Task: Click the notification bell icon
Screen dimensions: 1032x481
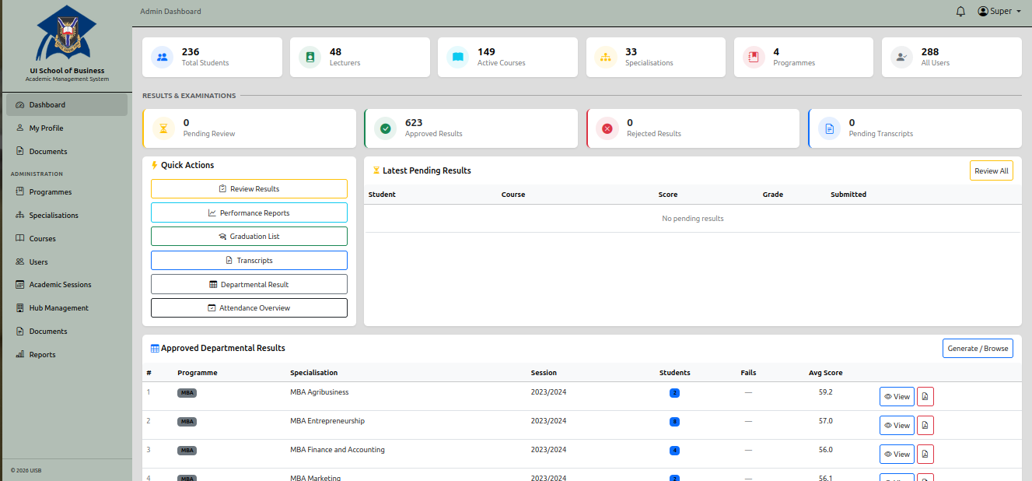Action: tap(960, 12)
